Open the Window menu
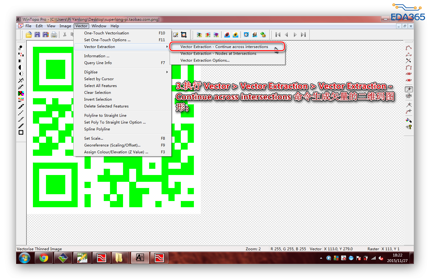This screenshot has width=430, height=280. 99,26
